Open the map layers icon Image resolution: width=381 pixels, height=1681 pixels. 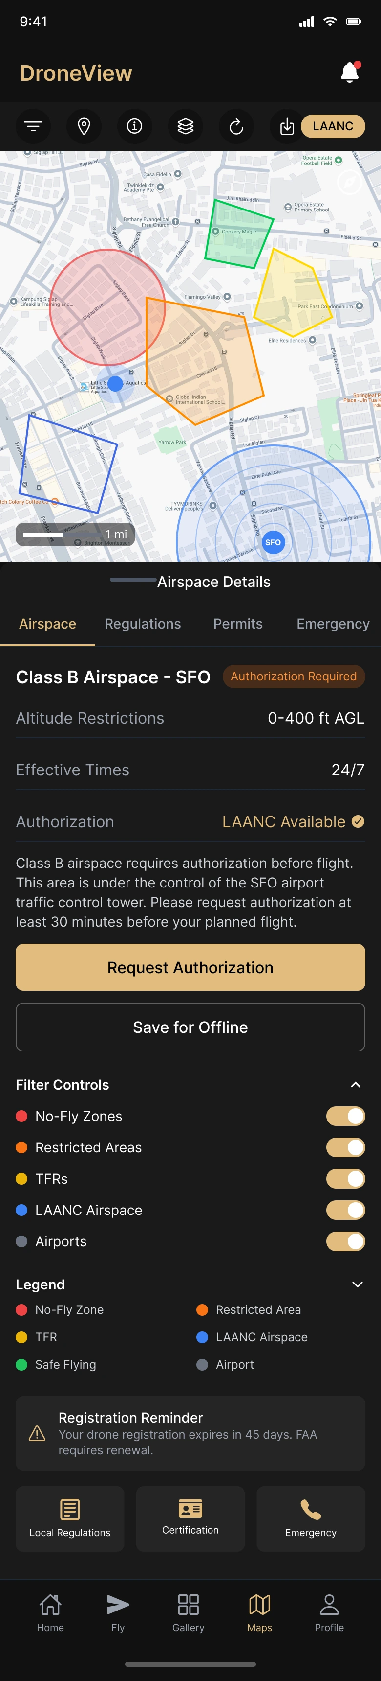tap(186, 126)
